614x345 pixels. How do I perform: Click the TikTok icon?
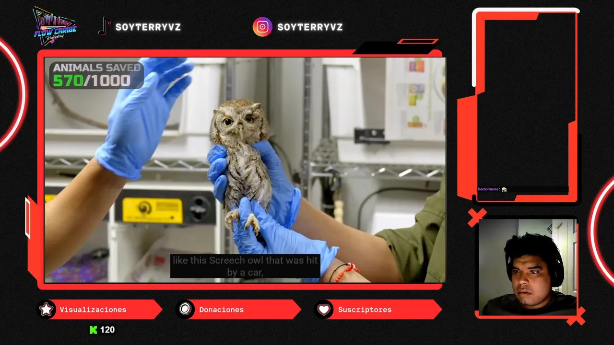(x=104, y=26)
